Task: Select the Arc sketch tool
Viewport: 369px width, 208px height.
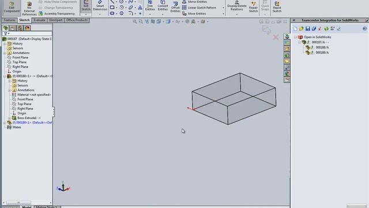Action: click(x=122, y=8)
